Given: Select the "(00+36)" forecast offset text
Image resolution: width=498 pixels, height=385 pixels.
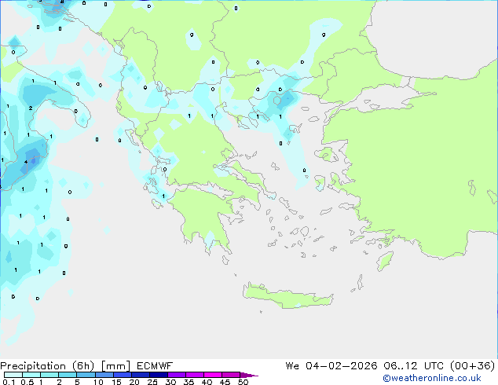Looking at the screenshot, I should point(473,366).
